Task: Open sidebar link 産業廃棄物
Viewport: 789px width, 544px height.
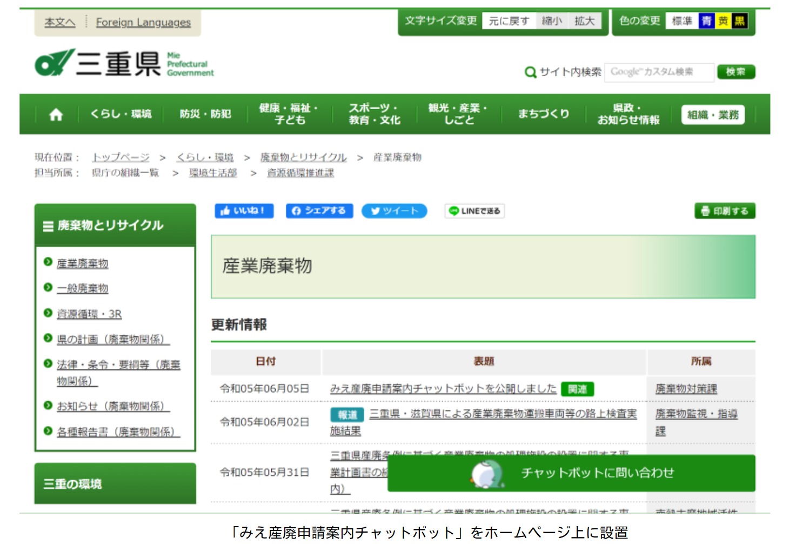Action: [83, 263]
